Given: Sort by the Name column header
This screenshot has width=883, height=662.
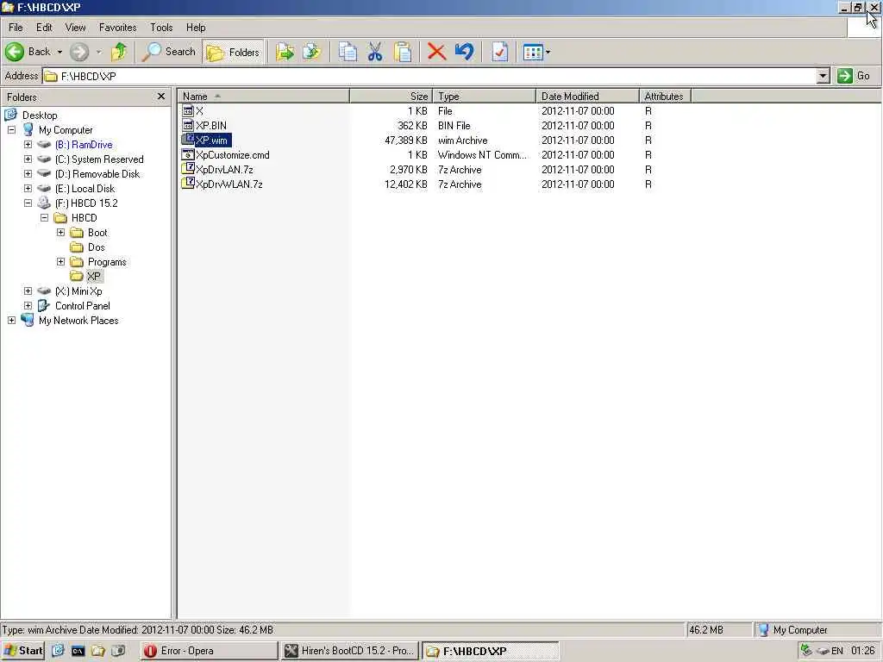Looking at the screenshot, I should pyautogui.click(x=264, y=97).
